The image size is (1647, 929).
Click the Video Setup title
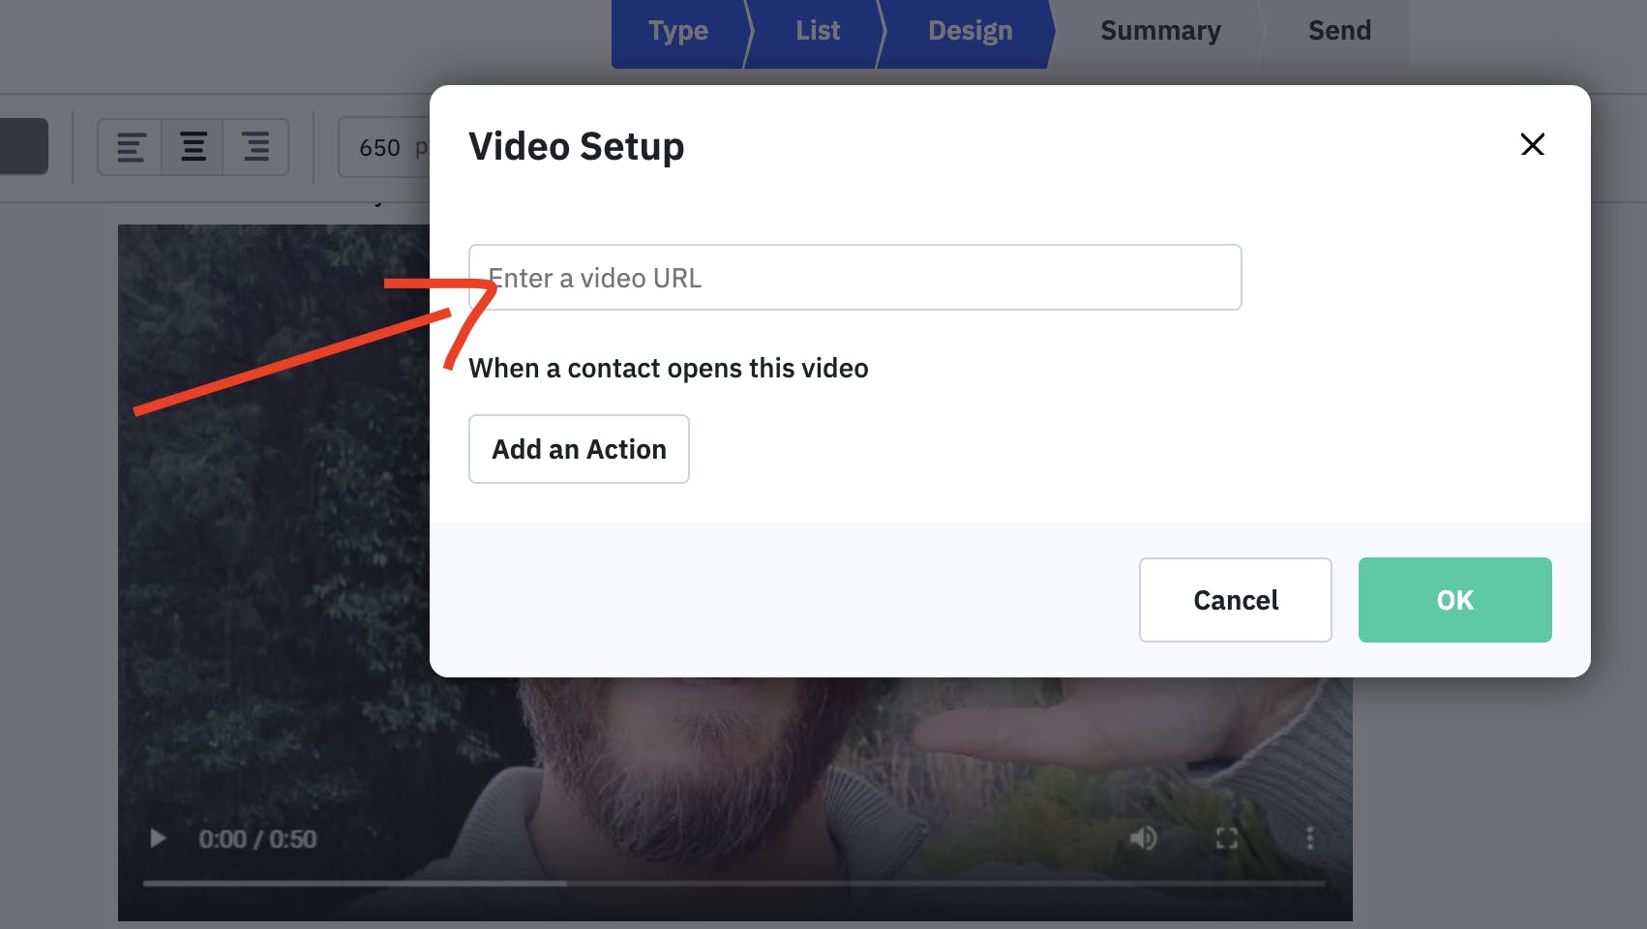tap(577, 147)
